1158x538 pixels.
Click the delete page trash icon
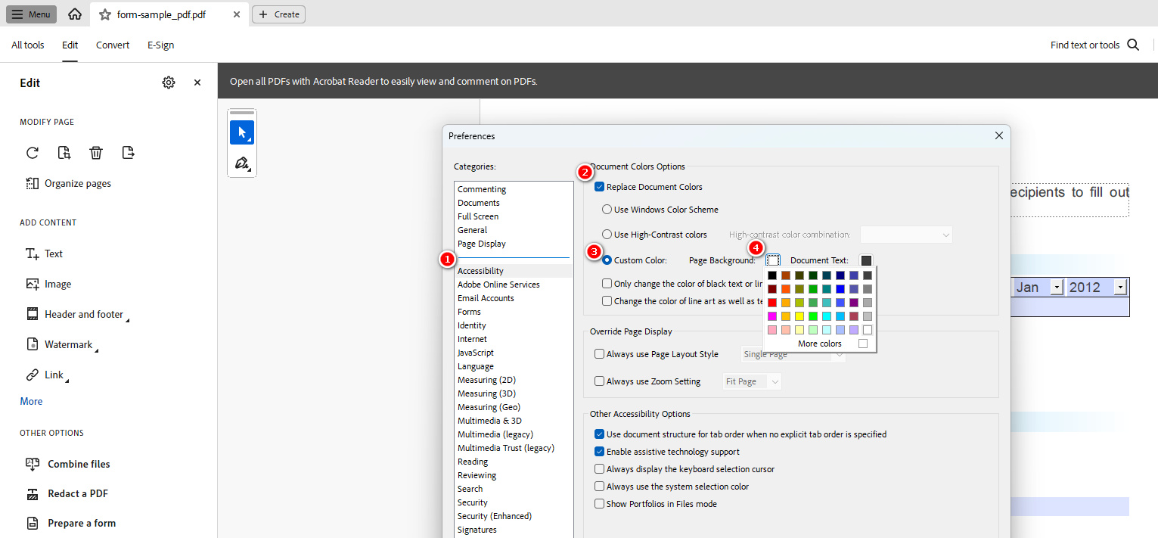pyautogui.click(x=96, y=153)
